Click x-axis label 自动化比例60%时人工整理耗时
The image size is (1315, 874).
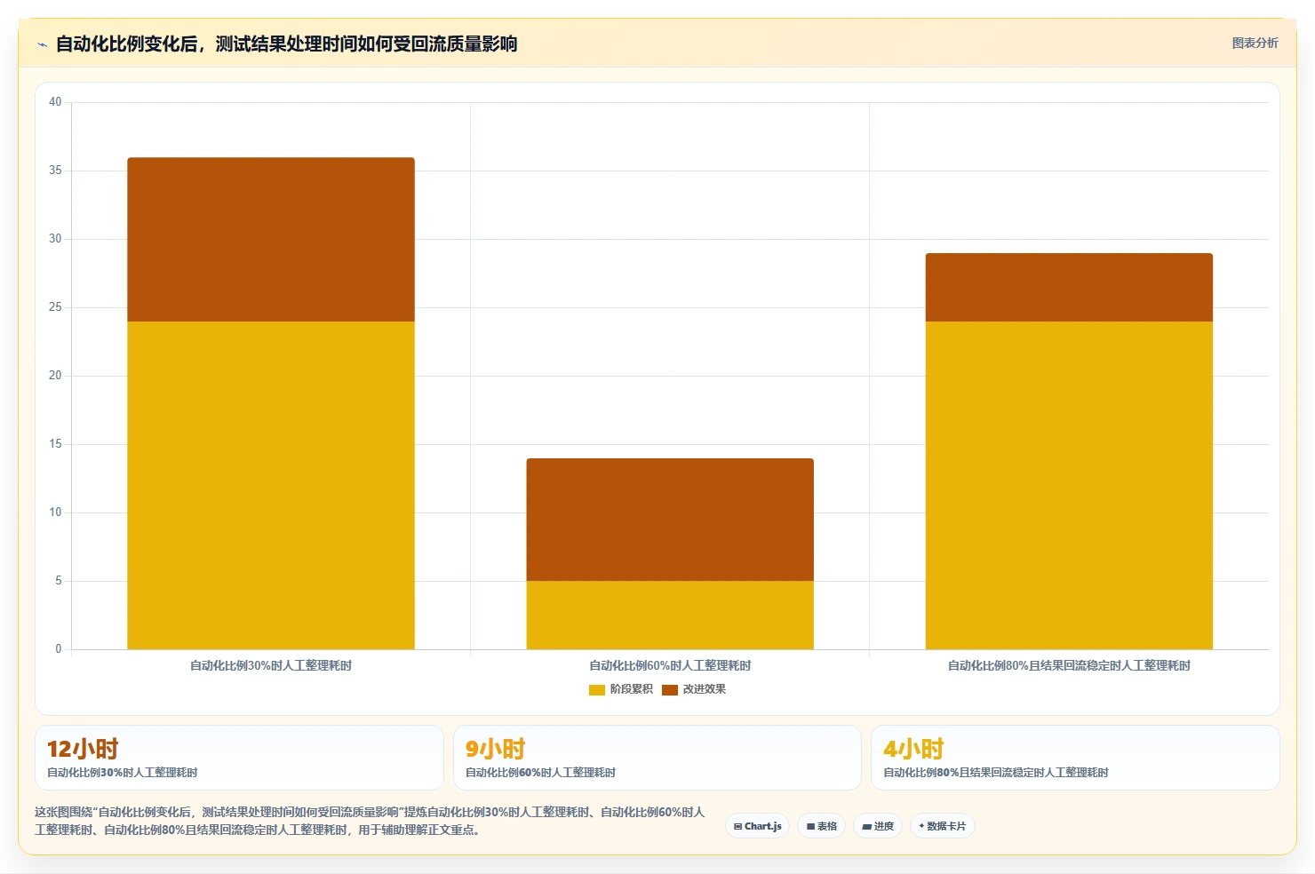(670, 665)
